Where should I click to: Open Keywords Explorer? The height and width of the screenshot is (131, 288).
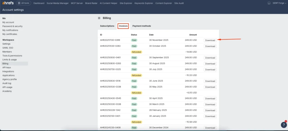[x=144, y=3]
